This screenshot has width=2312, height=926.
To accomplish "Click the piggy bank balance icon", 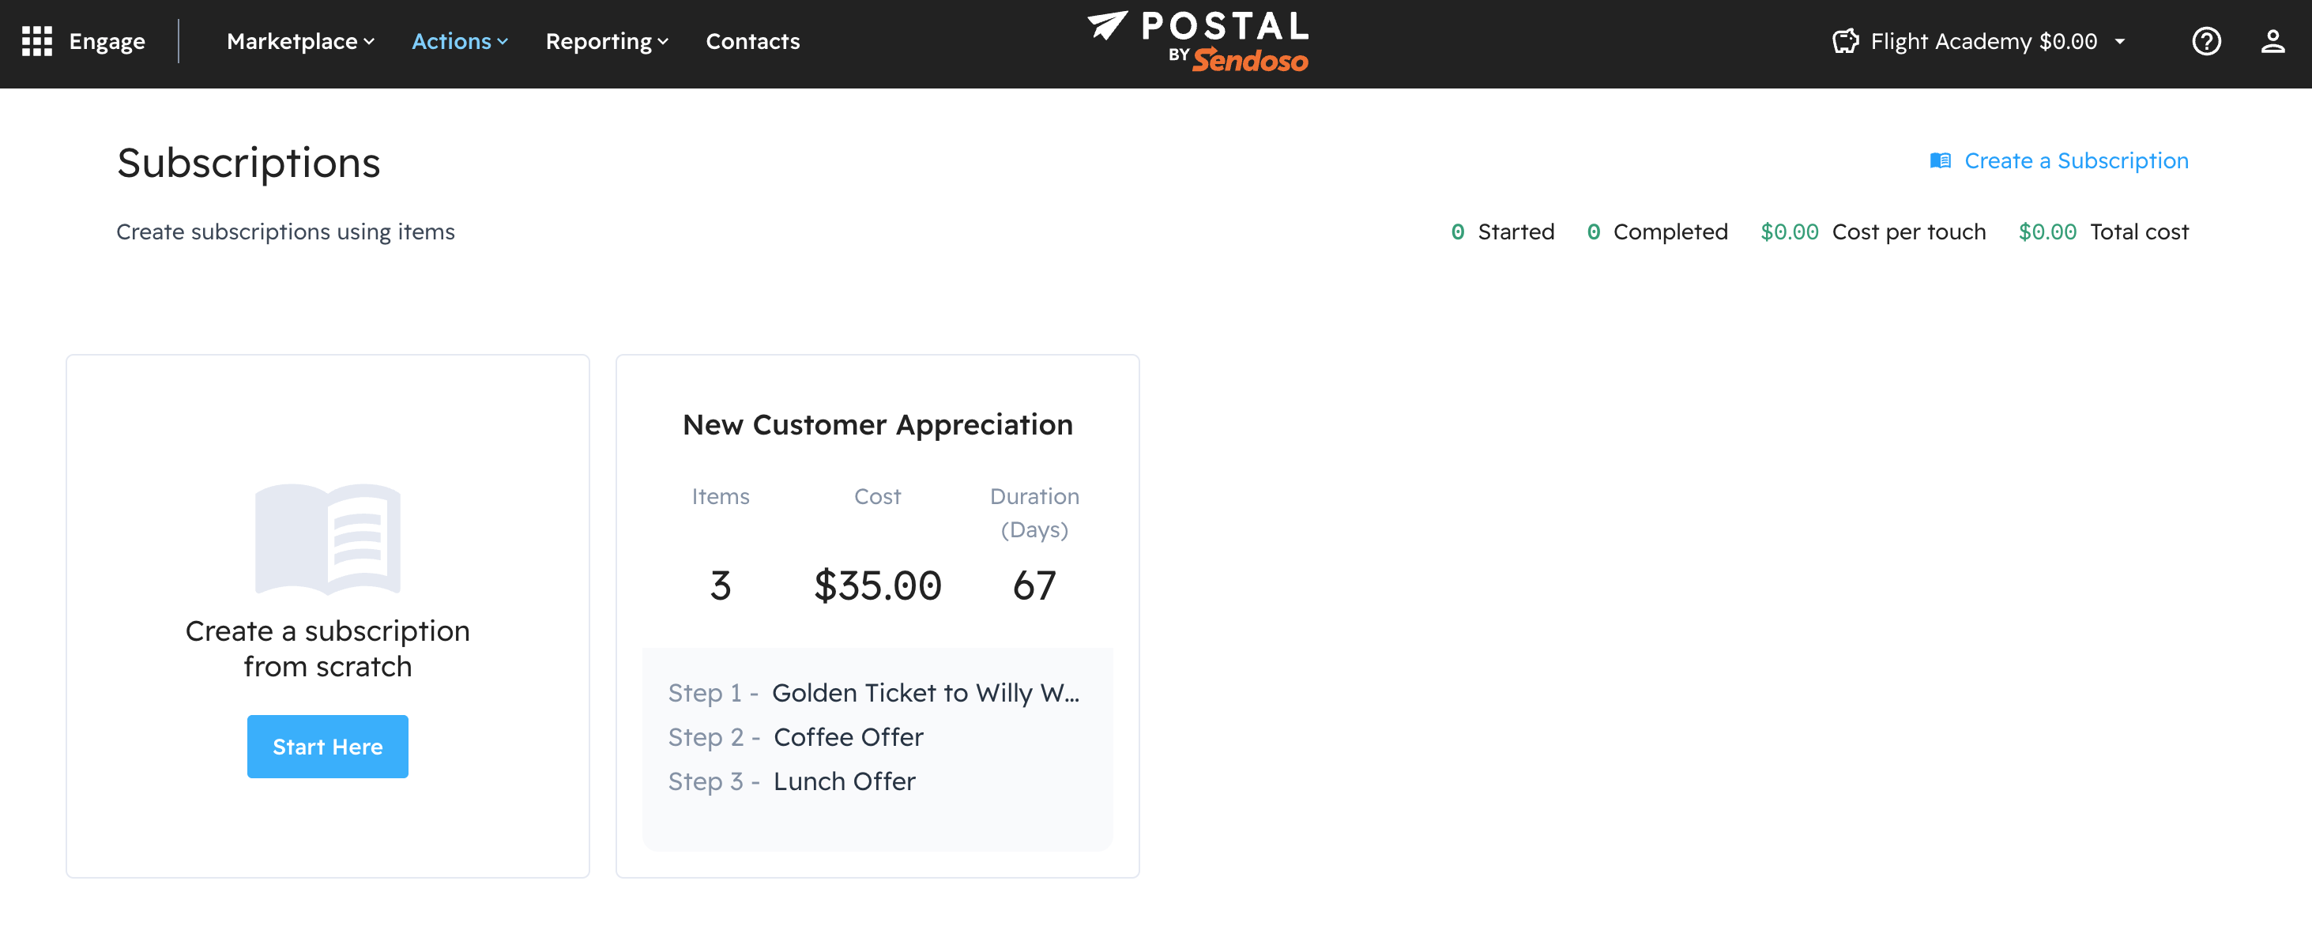I will (1845, 41).
